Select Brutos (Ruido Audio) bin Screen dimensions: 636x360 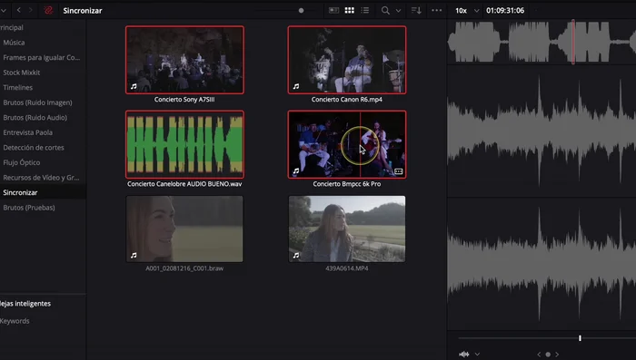(35, 118)
